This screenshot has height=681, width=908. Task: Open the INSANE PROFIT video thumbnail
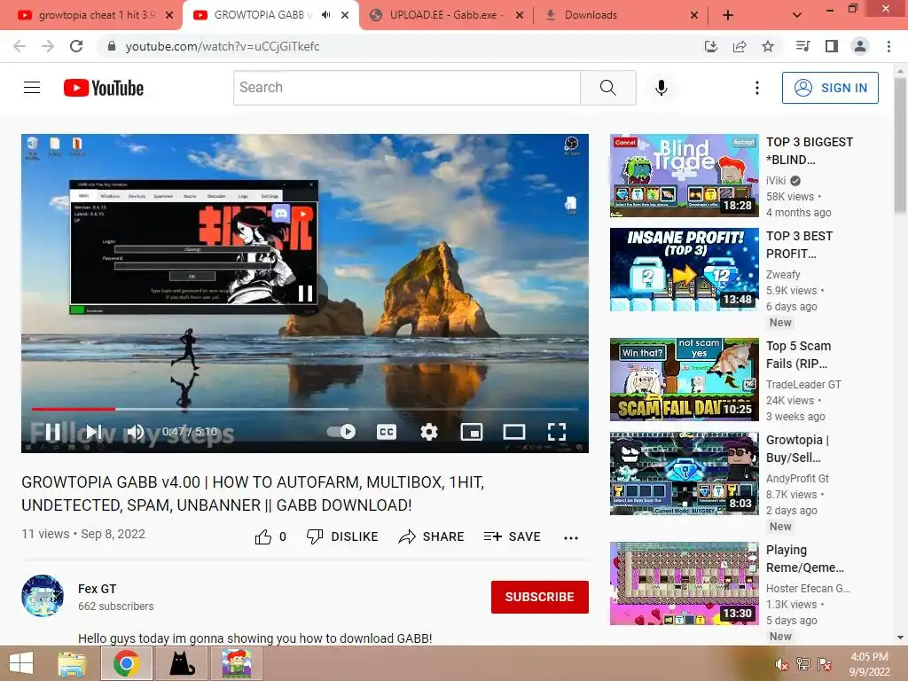pos(684,270)
